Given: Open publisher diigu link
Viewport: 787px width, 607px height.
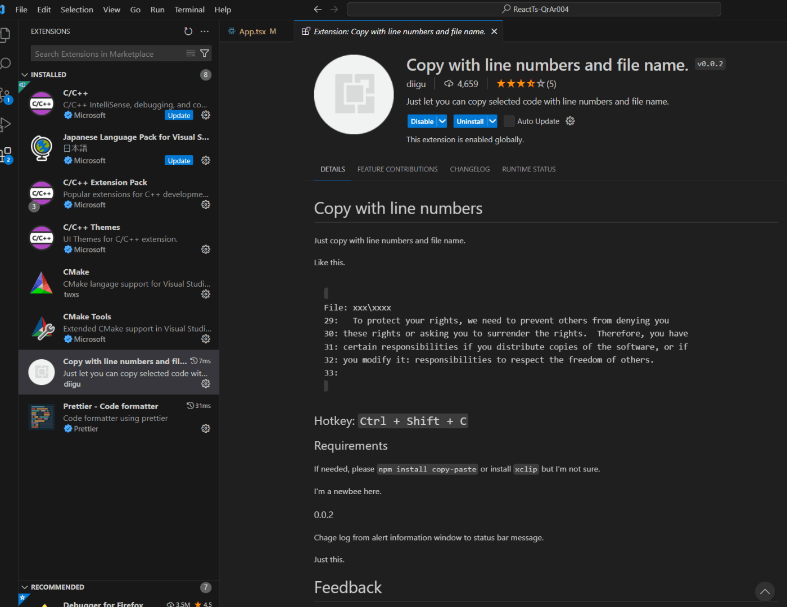Looking at the screenshot, I should click(416, 84).
